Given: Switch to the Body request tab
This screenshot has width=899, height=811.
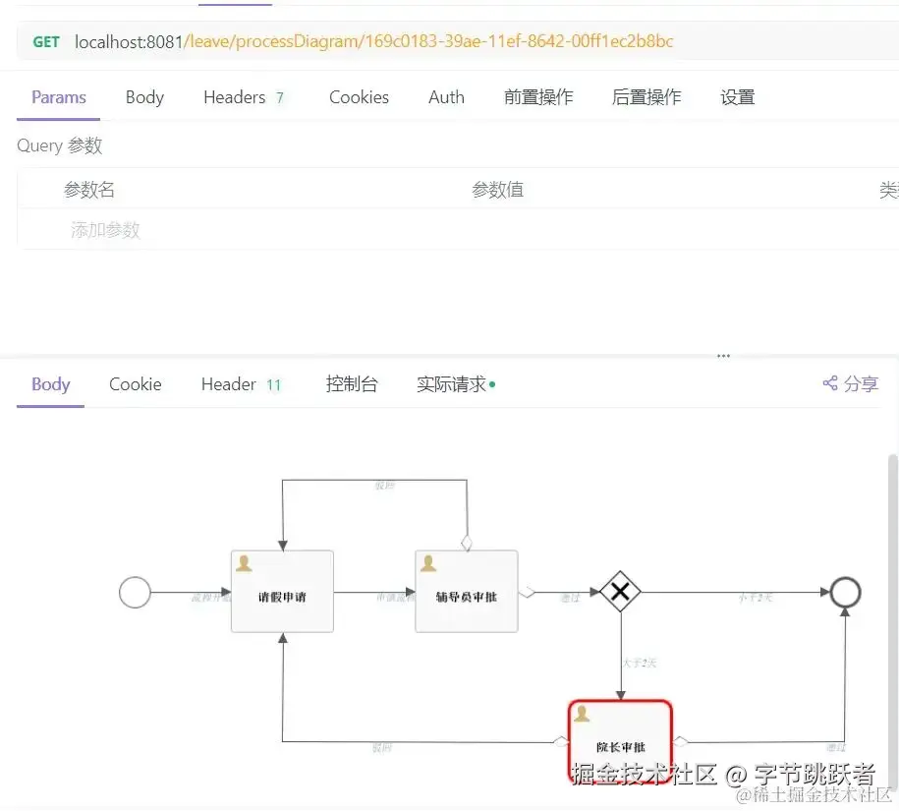Looking at the screenshot, I should click(x=144, y=97).
